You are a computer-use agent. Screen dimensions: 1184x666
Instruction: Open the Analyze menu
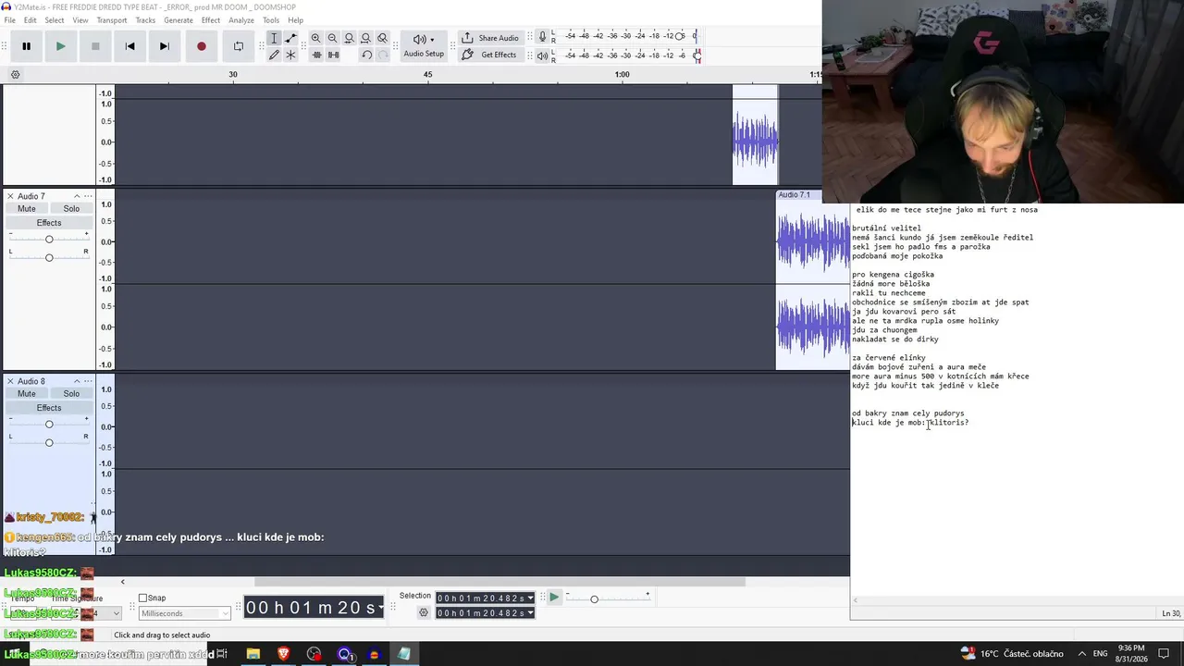pos(241,20)
